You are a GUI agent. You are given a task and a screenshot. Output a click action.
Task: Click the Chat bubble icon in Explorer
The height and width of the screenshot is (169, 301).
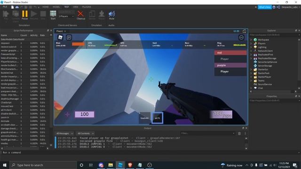[255, 88]
